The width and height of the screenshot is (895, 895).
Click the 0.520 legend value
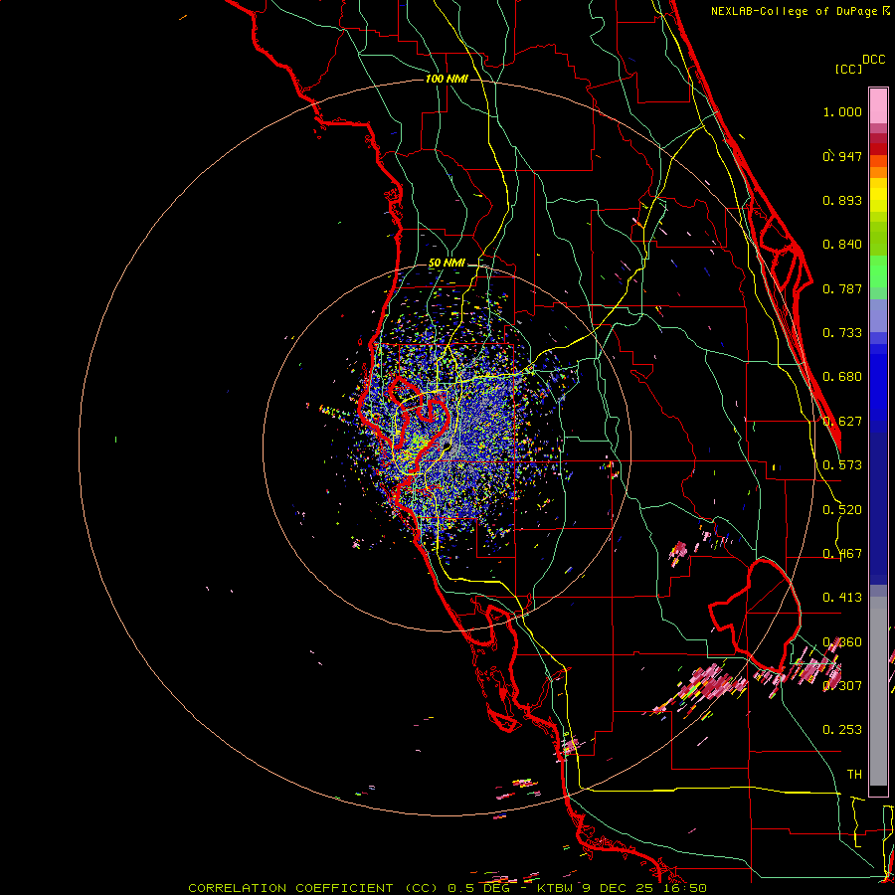click(x=842, y=510)
